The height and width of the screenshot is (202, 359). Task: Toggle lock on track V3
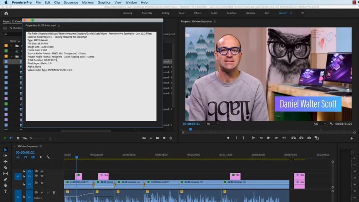pyautogui.click(x=24, y=171)
